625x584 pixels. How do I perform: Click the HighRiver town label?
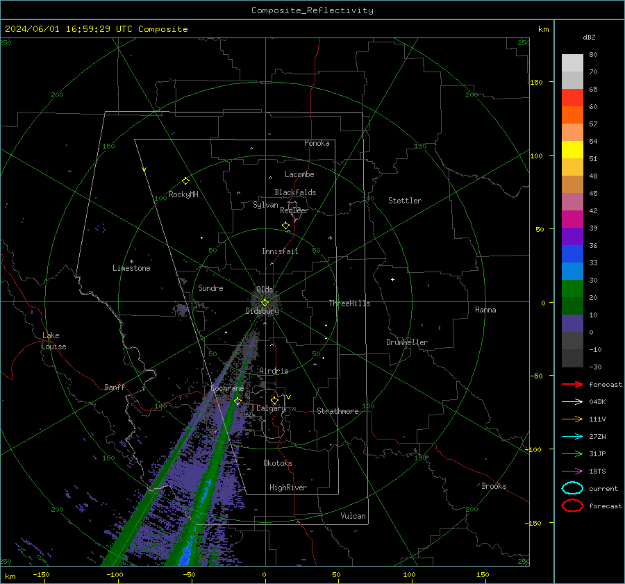pyautogui.click(x=288, y=487)
